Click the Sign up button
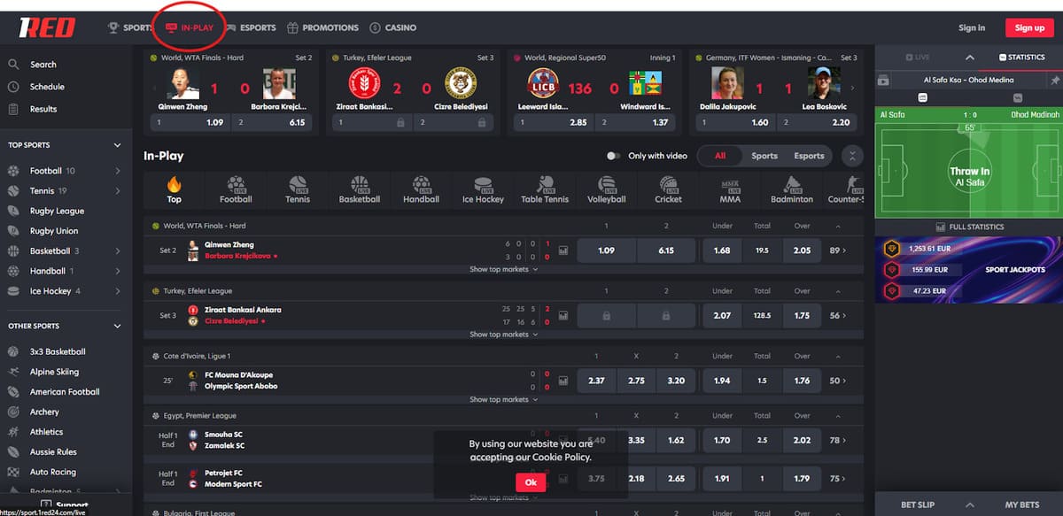 point(1028,27)
